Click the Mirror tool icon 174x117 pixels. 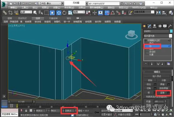[158, 13]
